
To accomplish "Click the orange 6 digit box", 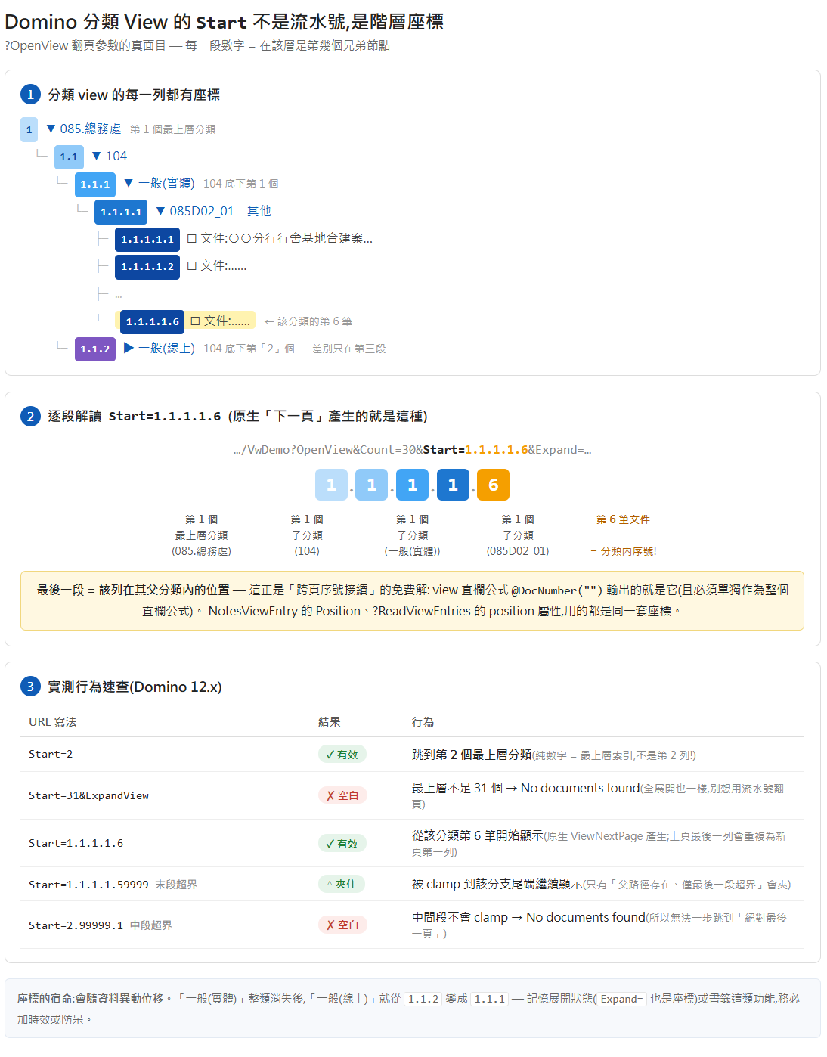I will pyautogui.click(x=493, y=485).
